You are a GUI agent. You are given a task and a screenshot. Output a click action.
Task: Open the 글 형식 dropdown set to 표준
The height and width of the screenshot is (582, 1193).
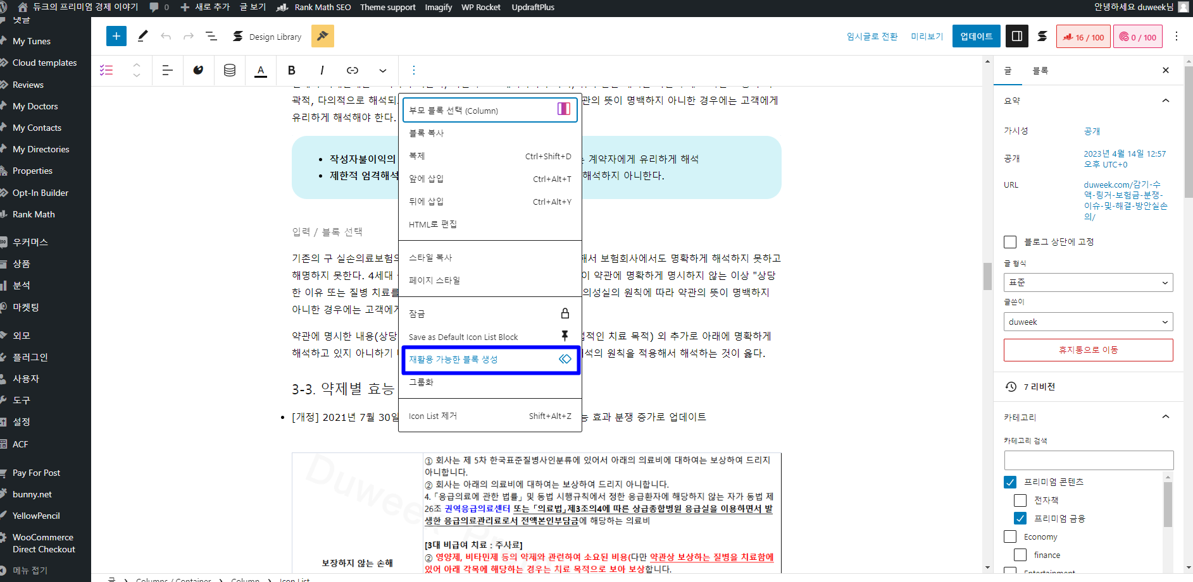point(1089,282)
